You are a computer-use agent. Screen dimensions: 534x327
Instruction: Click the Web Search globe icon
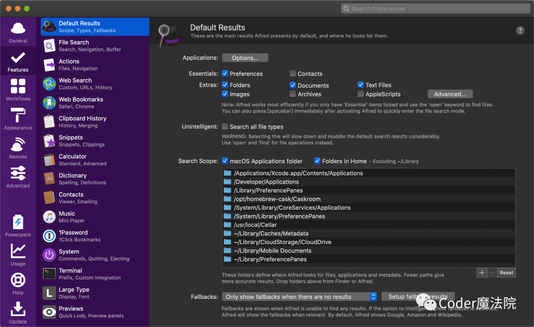[x=49, y=84]
